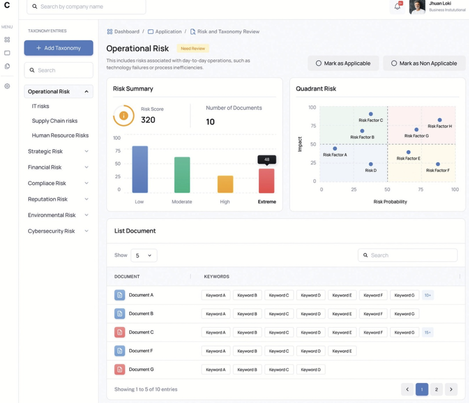Image resolution: width=469 pixels, height=403 pixels.
Task: Open the Dashboard breadcrumb
Action: tap(123, 32)
